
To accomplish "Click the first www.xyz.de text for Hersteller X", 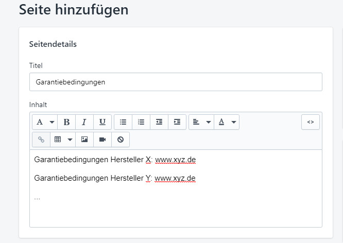I will (175, 160).
